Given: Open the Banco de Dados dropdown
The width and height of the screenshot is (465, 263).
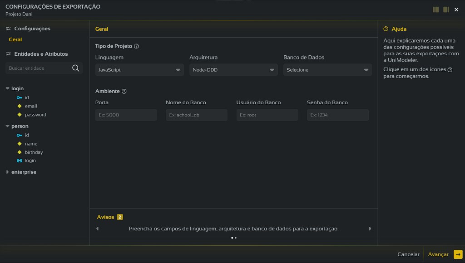Looking at the screenshot, I should [327, 70].
